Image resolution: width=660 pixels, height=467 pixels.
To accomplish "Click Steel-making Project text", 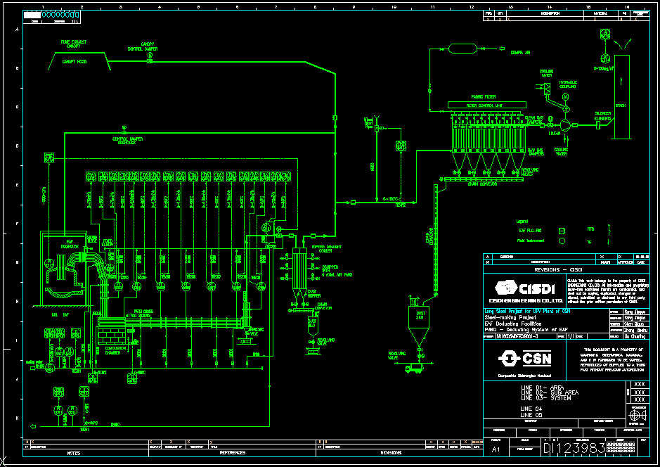I will pyautogui.click(x=510, y=317).
